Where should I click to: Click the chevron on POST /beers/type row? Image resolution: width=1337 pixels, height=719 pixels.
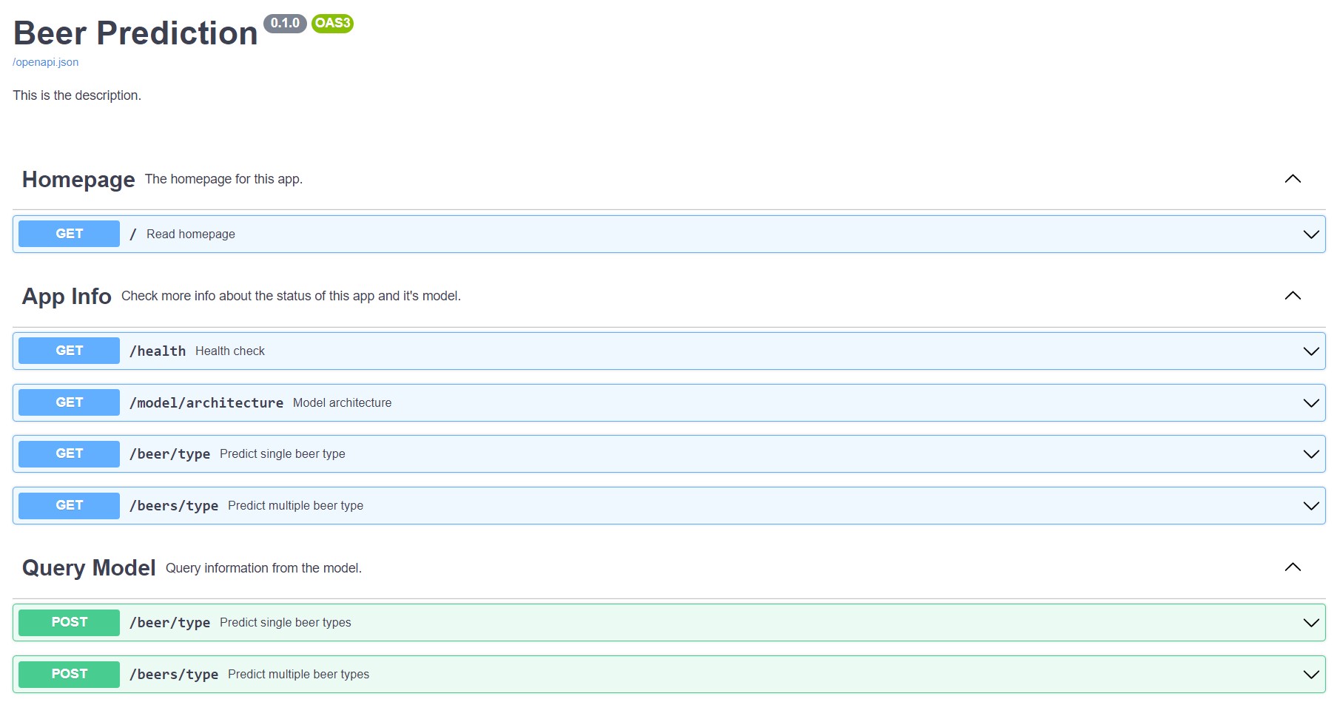click(1310, 675)
